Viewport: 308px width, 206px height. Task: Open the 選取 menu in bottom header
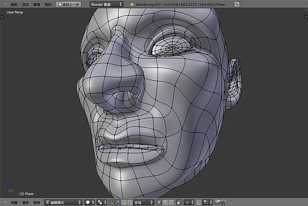click(25, 202)
